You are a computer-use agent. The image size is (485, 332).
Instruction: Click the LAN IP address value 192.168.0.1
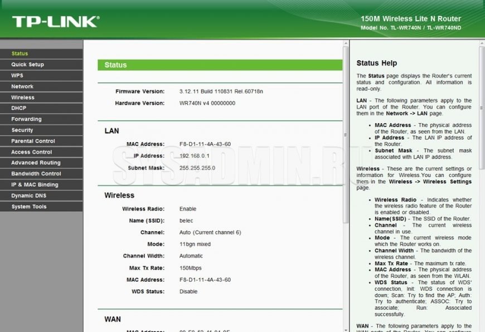point(195,156)
